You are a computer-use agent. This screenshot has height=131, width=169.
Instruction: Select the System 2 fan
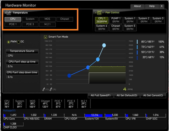(144, 20)
